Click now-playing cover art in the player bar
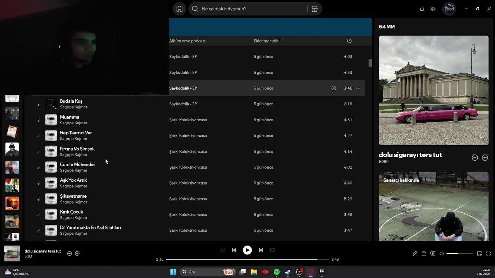This screenshot has width=495, height=278. click(12, 253)
